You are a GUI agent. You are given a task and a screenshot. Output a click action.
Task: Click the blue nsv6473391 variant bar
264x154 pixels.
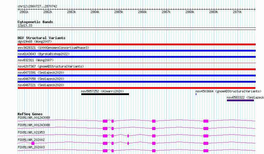coord(136,76)
